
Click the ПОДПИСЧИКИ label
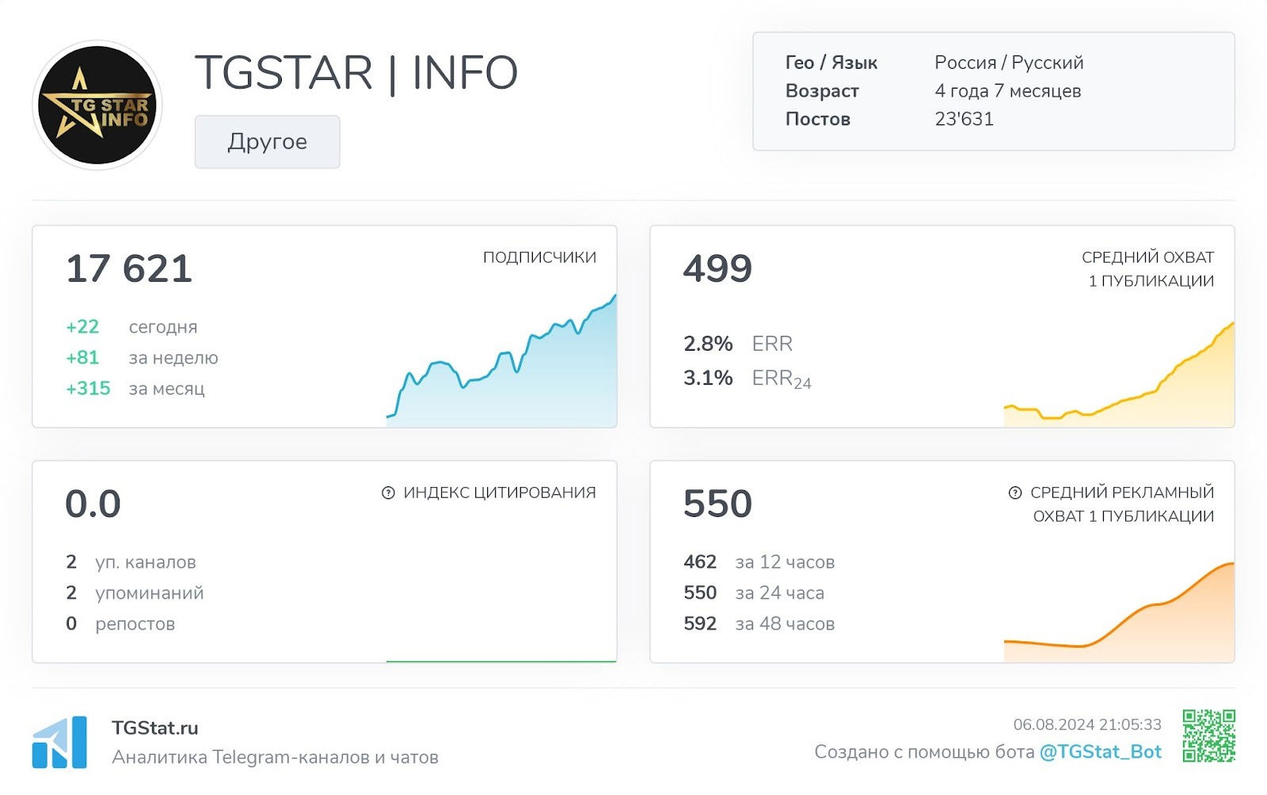tap(539, 257)
